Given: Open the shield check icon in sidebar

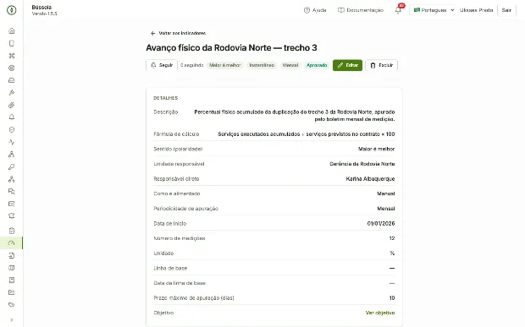Looking at the screenshot, I should [x=11, y=129].
